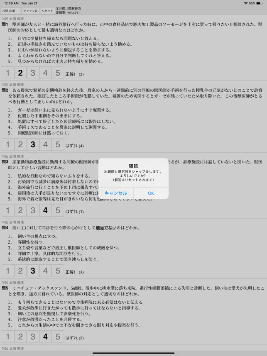The image size is (267, 356).
Task: Tap selected answer 2 under 問1
Action: (x=20, y=73)
